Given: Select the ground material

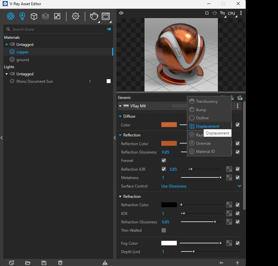Looking at the screenshot, I should 58,59.
